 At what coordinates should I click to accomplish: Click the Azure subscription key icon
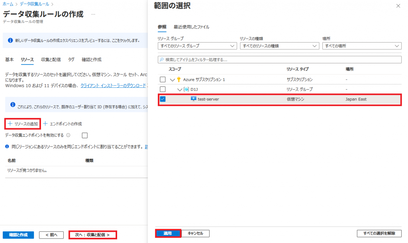click(x=179, y=79)
